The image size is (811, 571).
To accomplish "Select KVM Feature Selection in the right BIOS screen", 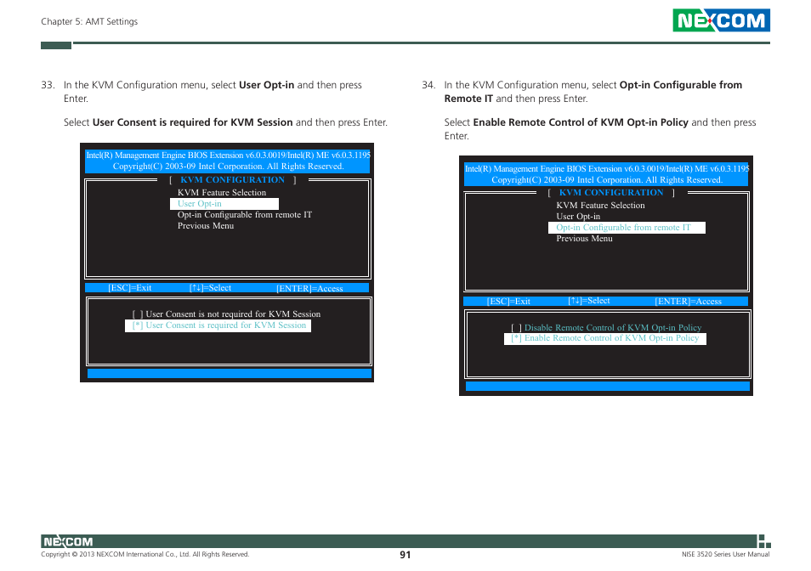I will [x=600, y=205].
